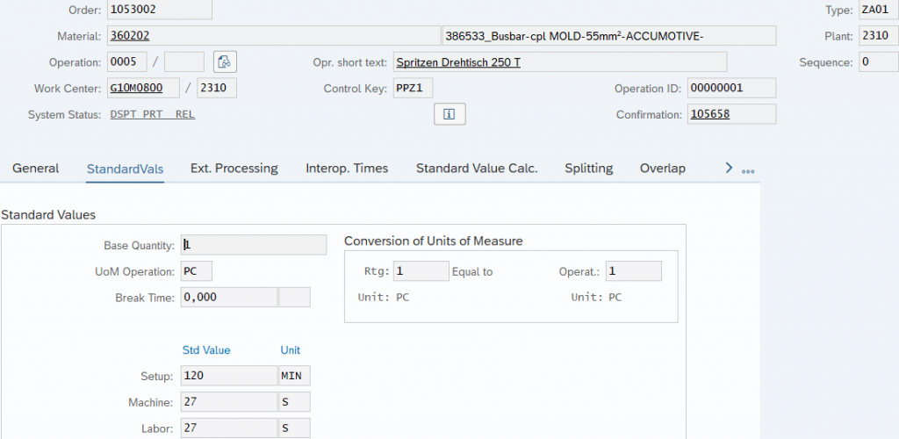Image resolution: width=899 pixels, height=439 pixels.
Task: Click into the Base Quantity field
Action: [253, 245]
